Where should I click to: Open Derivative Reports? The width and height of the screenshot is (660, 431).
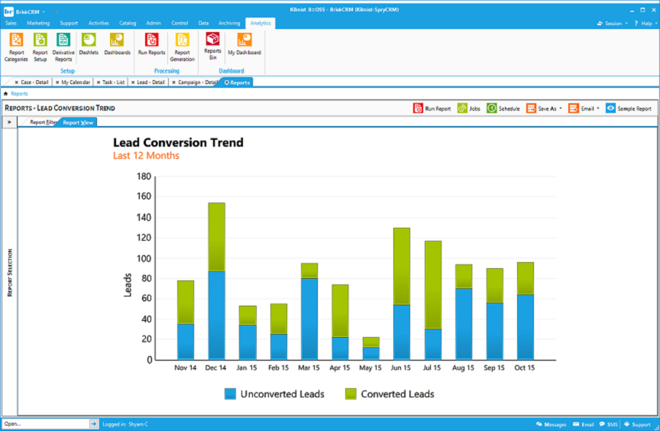point(63,46)
